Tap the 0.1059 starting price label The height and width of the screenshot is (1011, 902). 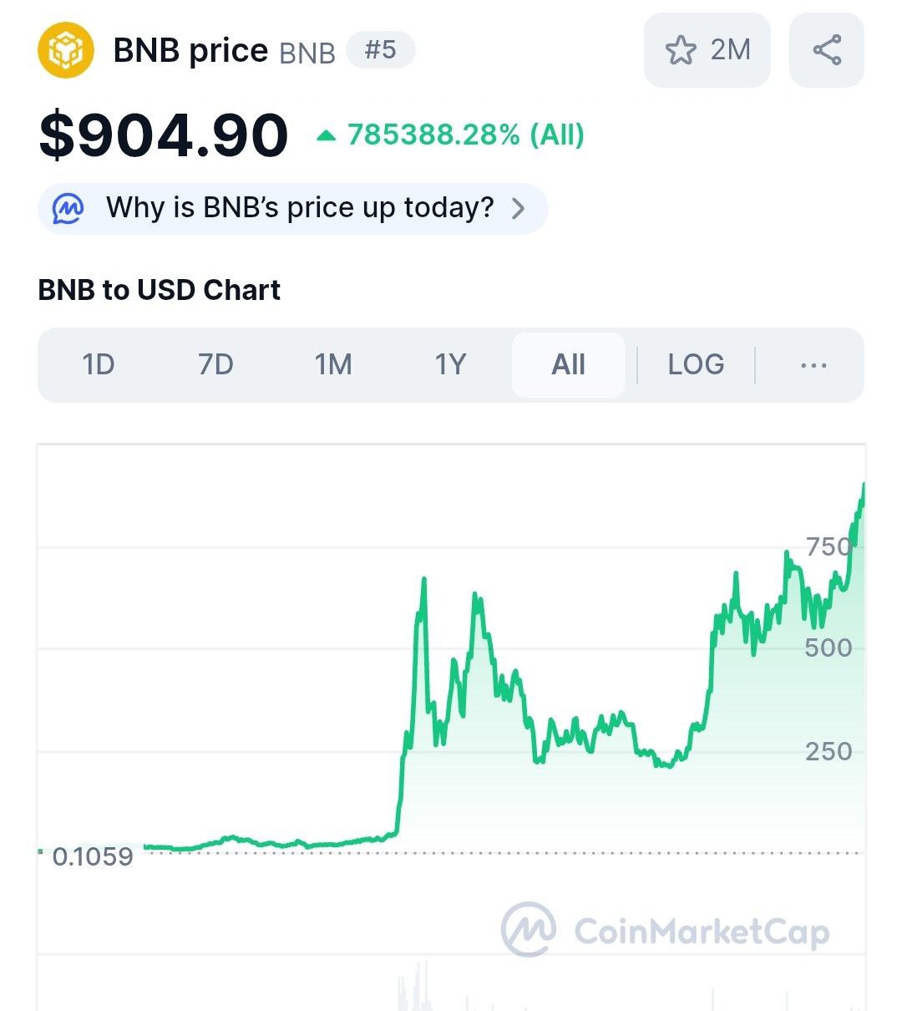[x=93, y=856]
